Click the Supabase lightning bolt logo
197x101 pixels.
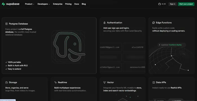[x=3, y=4]
